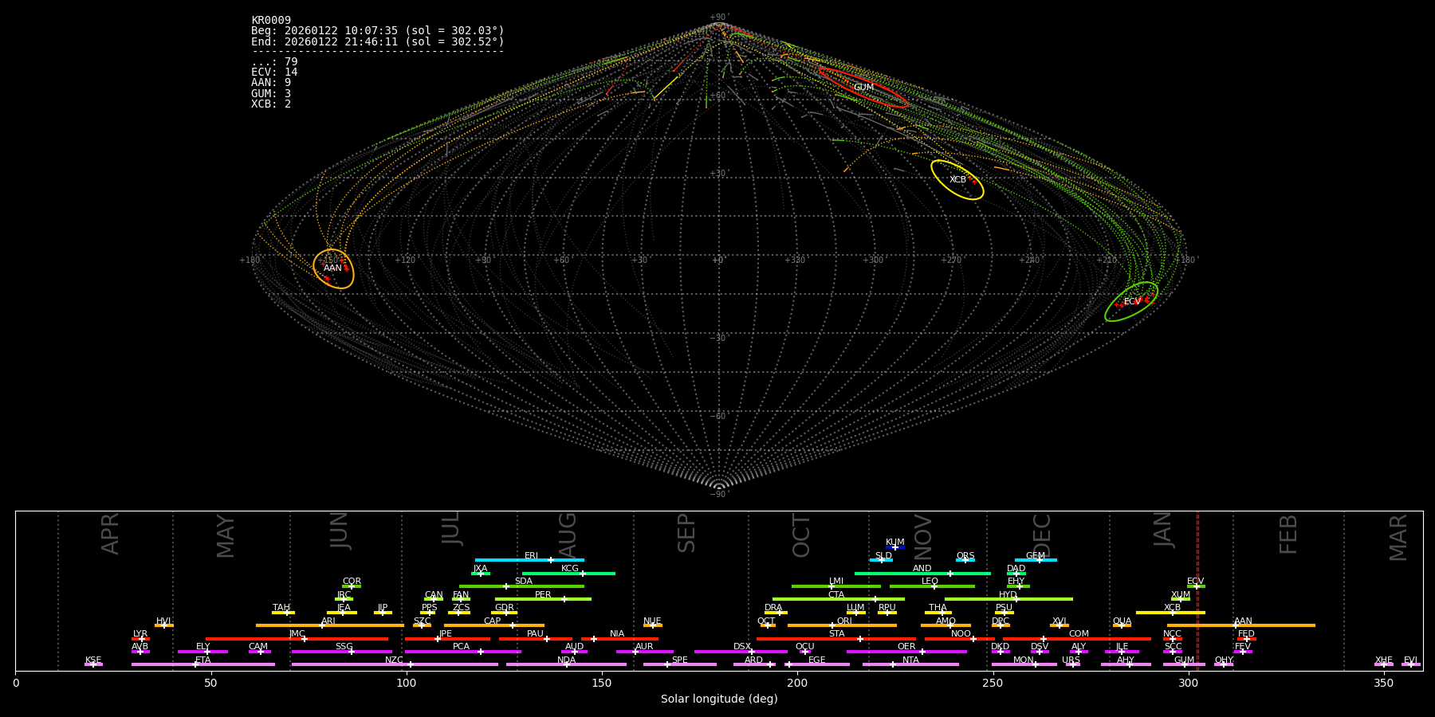Click the LEO shower bar in timeline
Viewport: 1435px width, 717px height.
[932, 586]
